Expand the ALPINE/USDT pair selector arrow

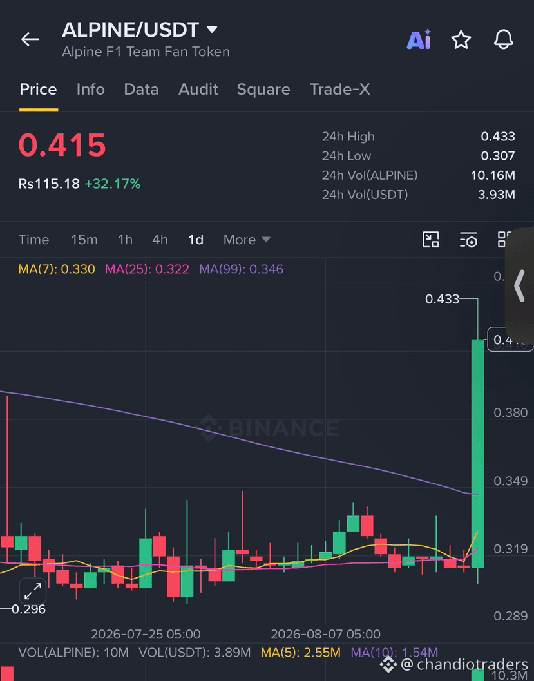(x=212, y=30)
